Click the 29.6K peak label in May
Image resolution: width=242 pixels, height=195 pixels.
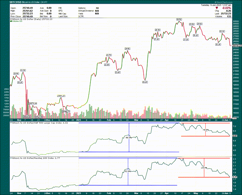pos(200,24)
